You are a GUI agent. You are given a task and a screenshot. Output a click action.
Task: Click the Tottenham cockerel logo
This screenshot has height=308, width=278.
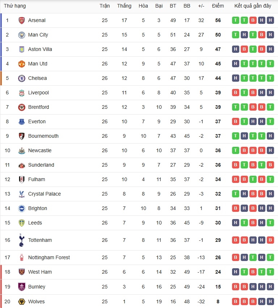pyautogui.click(x=22, y=240)
